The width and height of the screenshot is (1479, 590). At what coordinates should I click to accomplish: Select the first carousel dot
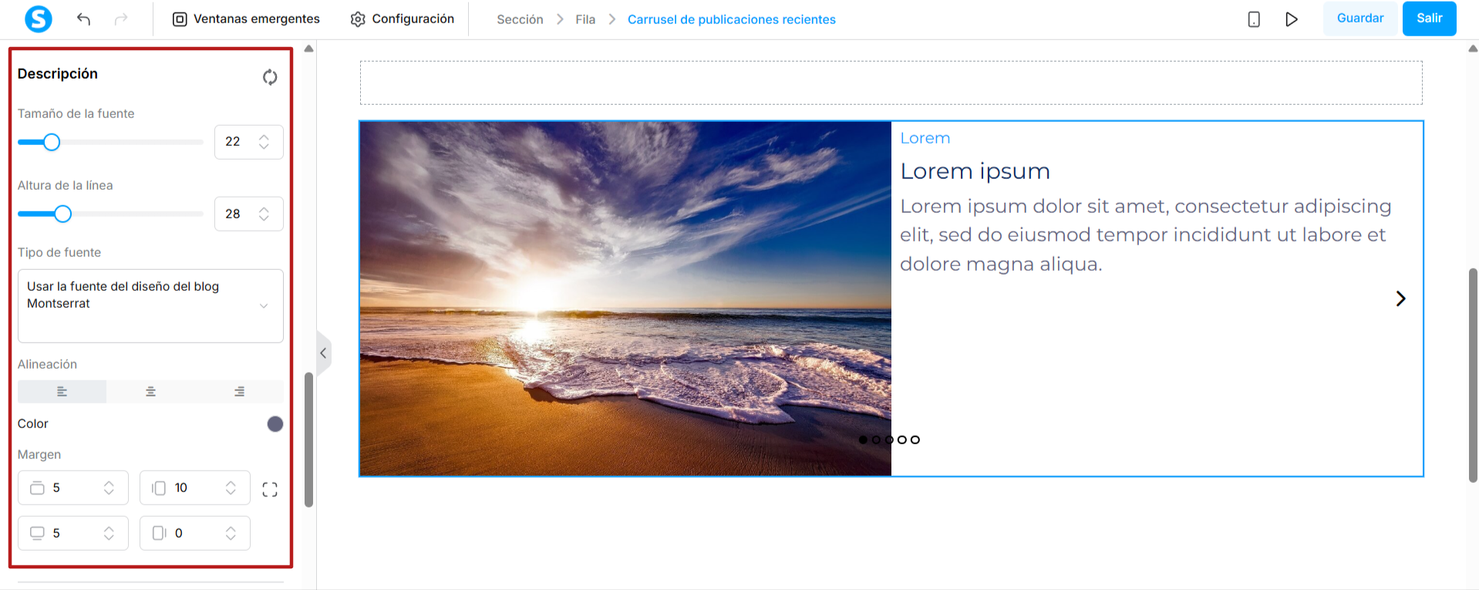click(x=863, y=440)
